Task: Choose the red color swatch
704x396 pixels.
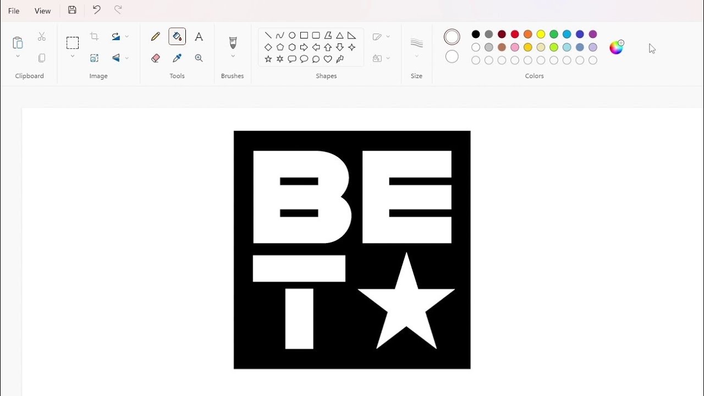Action: [515, 35]
